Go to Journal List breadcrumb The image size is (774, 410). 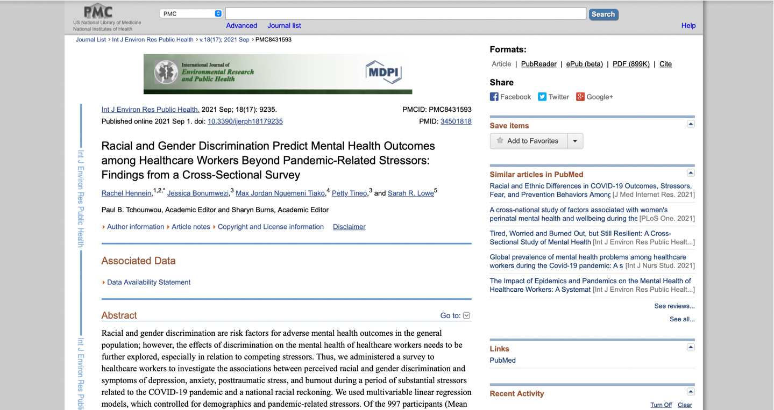pos(91,40)
